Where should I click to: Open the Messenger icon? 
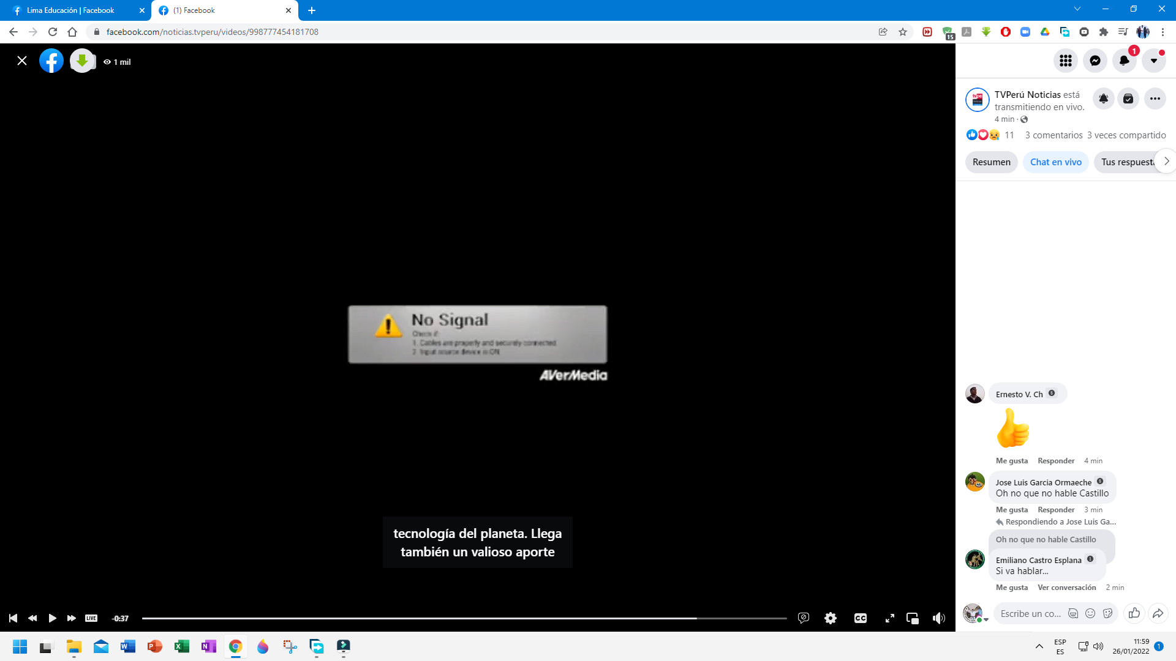tap(1095, 61)
